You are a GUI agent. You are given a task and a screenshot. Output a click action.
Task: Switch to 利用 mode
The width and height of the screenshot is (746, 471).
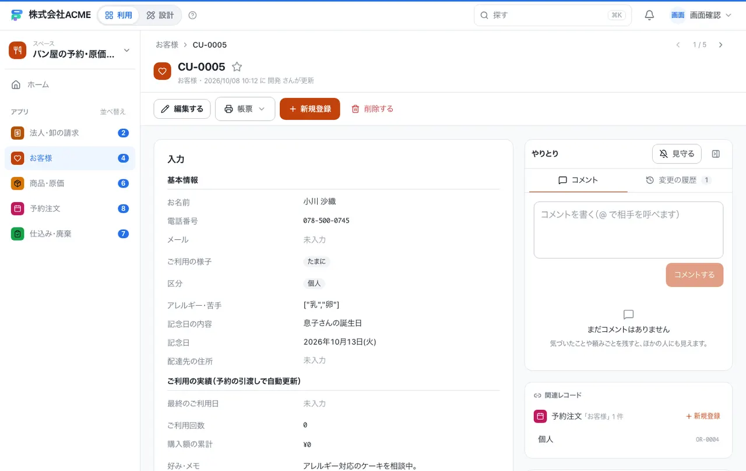[x=118, y=15]
